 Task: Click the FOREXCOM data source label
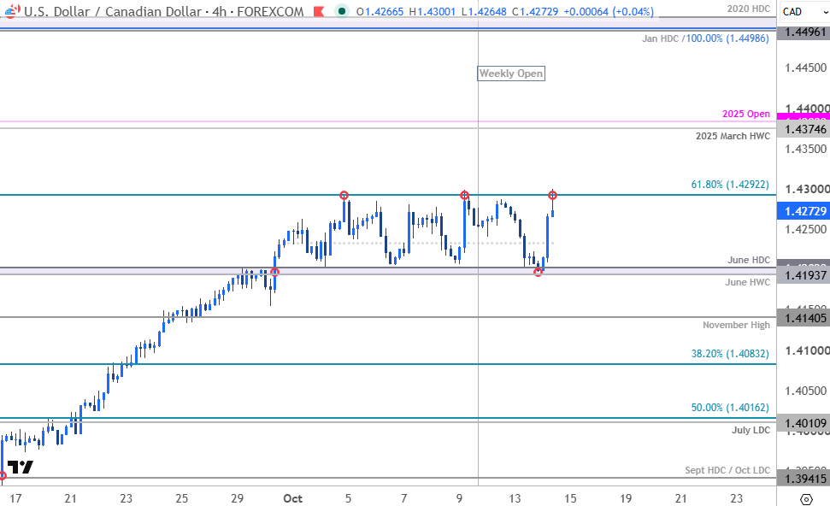click(270, 11)
